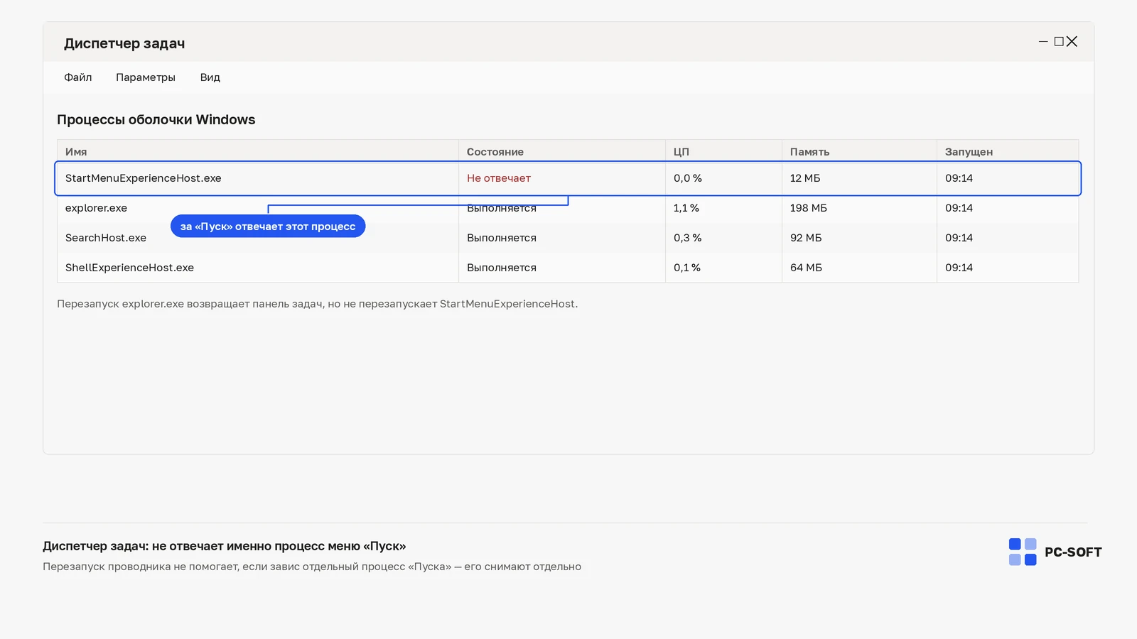Click the PC-SOFT logo icon
Image resolution: width=1137 pixels, height=639 pixels.
coord(1023,552)
